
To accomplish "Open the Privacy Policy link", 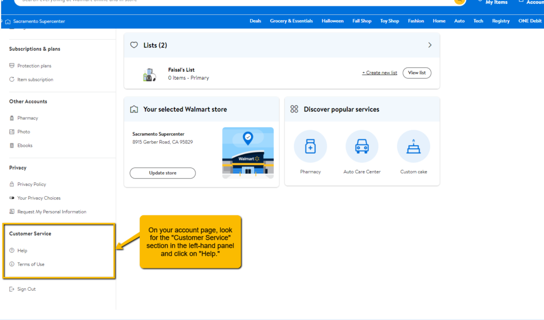I will pos(31,184).
